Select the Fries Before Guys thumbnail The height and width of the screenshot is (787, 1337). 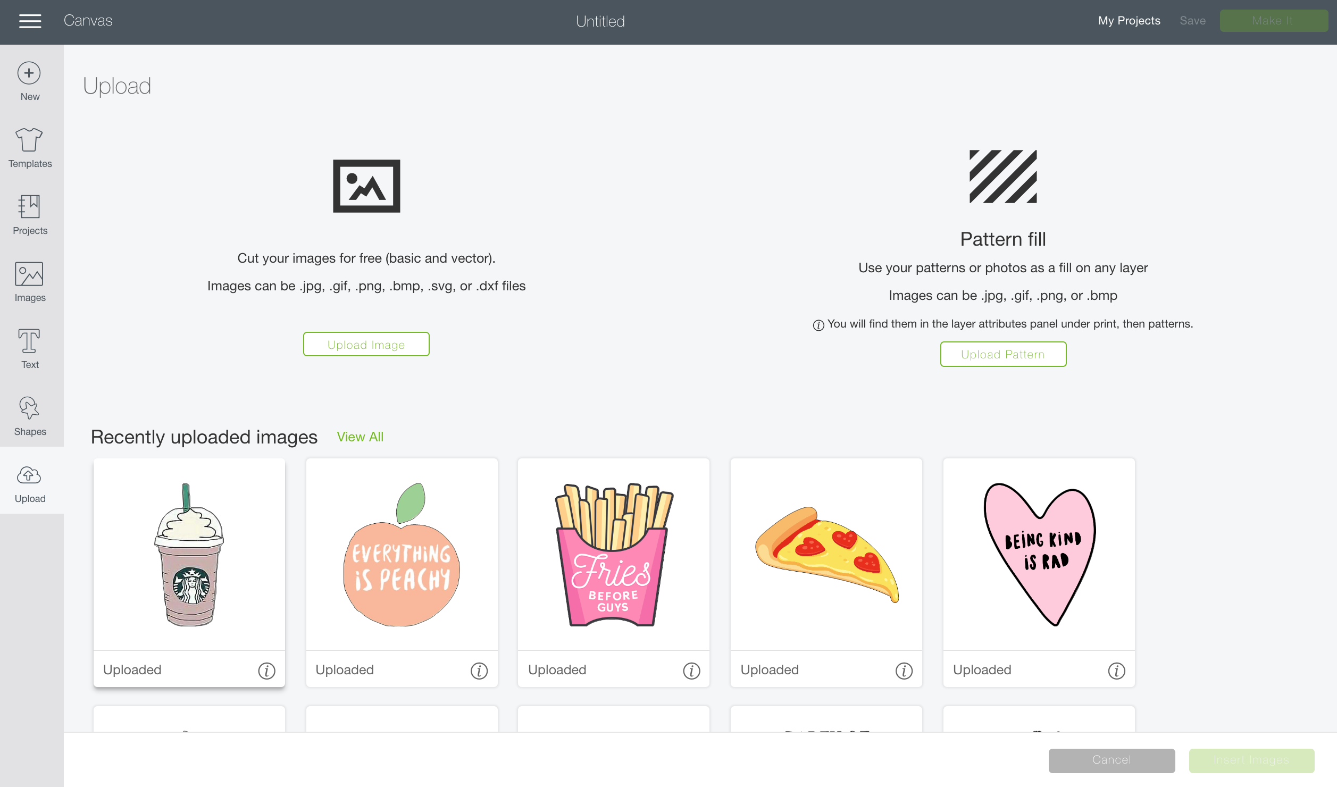[x=614, y=555]
